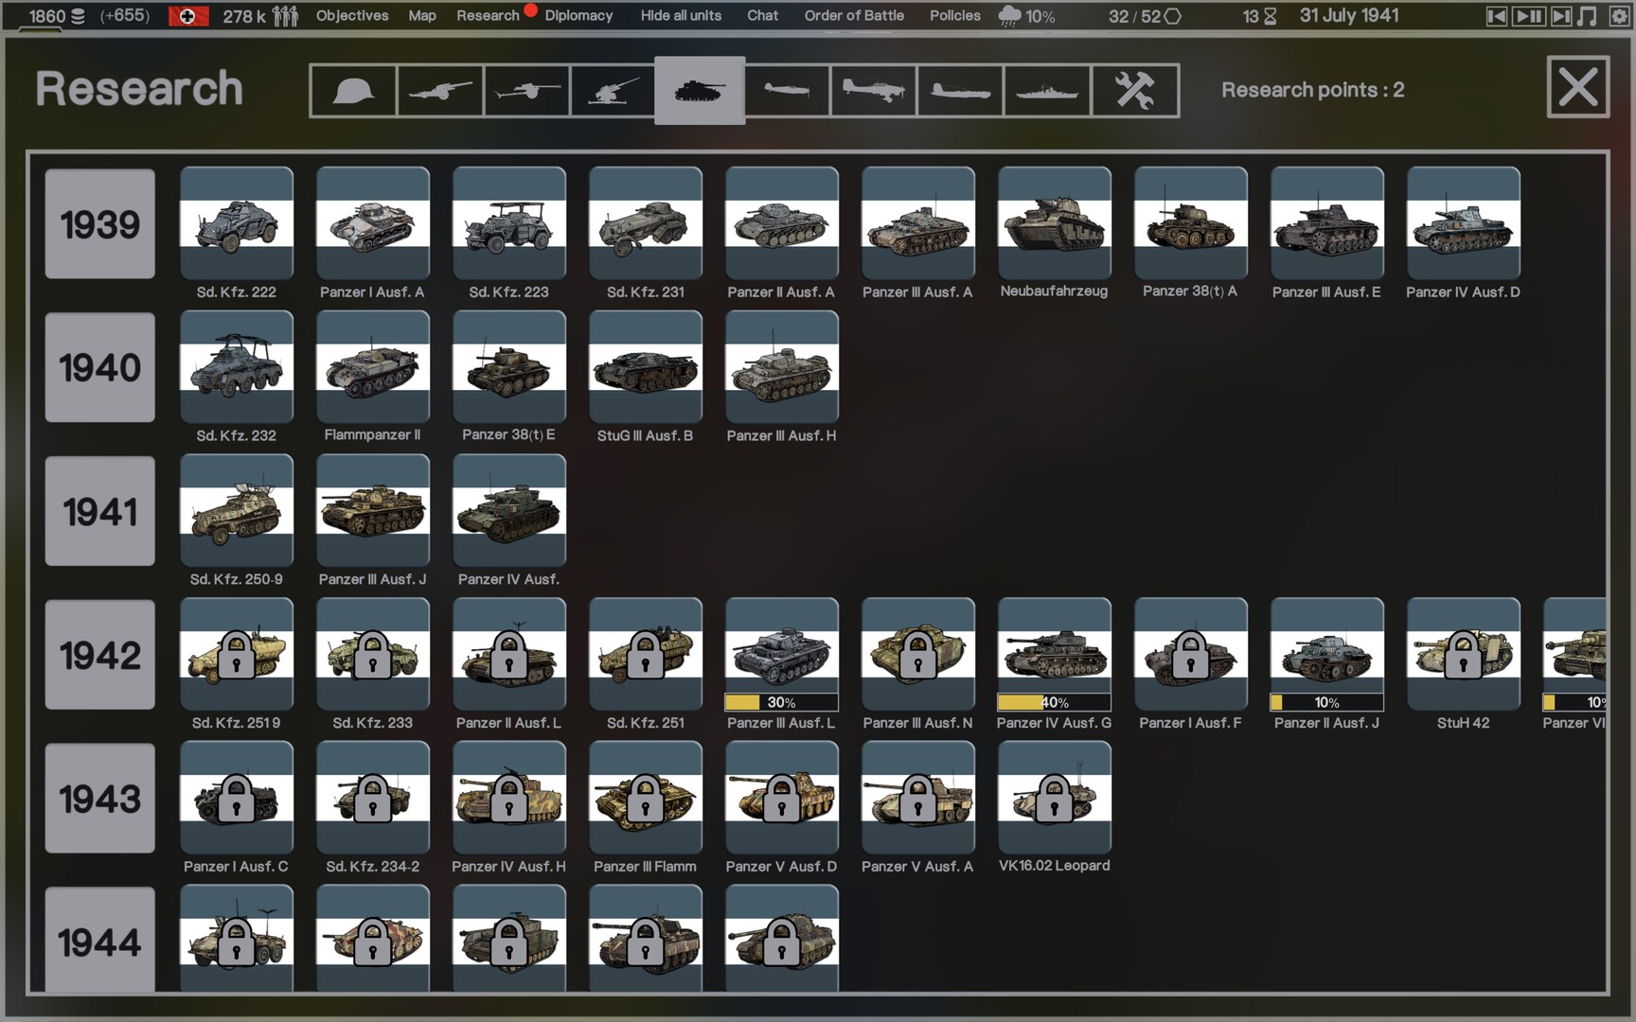The width and height of the screenshot is (1636, 1022).
Task: Open the anti-tank gun research category
Action: [527, 91]
